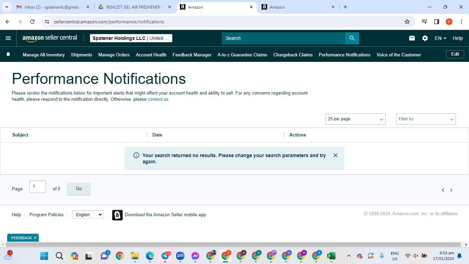Toggle the Chrome side panel
This screenshot has height=264, width=469.
(x=437, y=22)
